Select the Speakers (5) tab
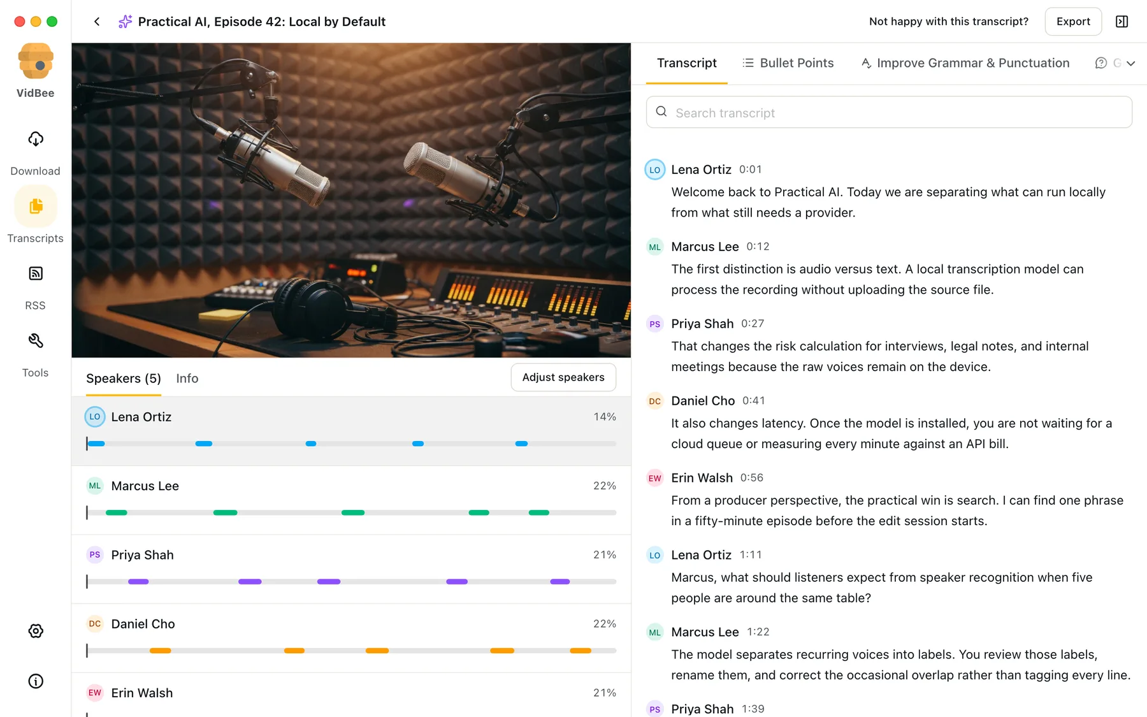The height and width of the screenshot is (717, 1147). pyautogui.click(x=124, y=379)
